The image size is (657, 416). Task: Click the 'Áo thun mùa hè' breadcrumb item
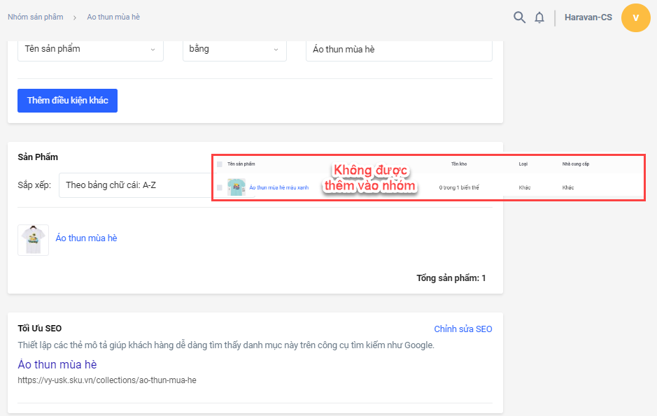tap(113, 17)
